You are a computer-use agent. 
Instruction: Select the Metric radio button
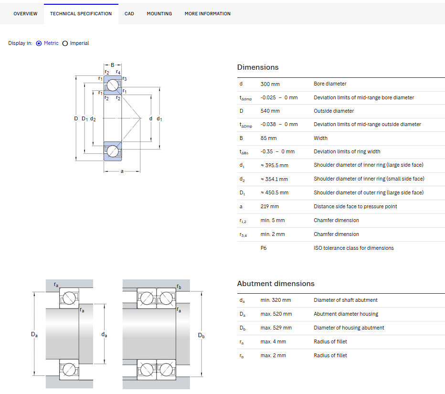pyautogui.click(x=39, y=43)
